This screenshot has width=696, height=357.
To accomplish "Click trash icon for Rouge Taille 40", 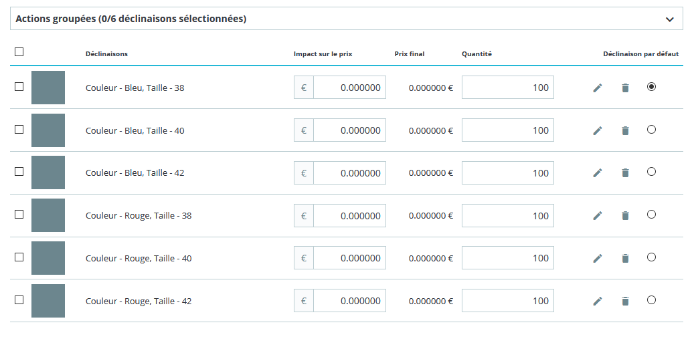I will tap(625, 259).
